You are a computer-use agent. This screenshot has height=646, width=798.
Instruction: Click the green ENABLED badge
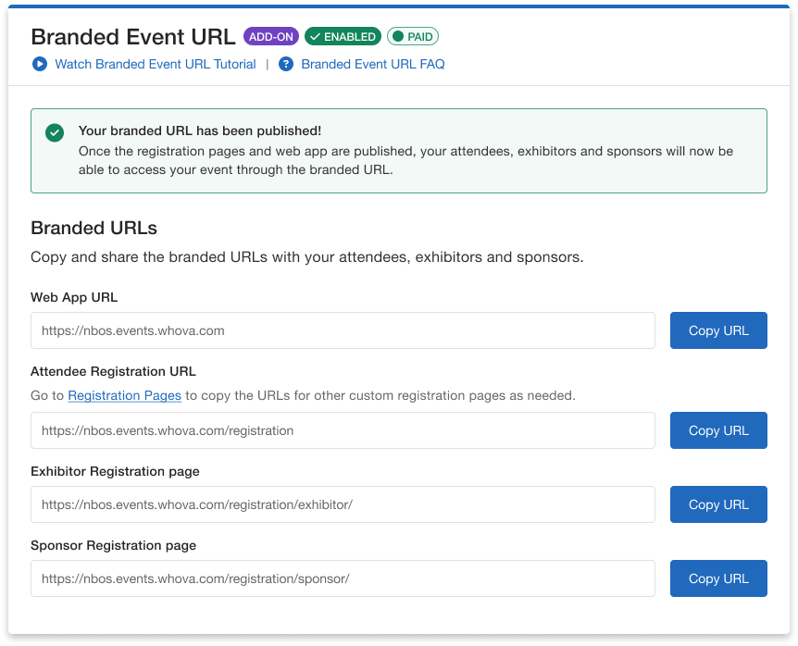(343, 37)
